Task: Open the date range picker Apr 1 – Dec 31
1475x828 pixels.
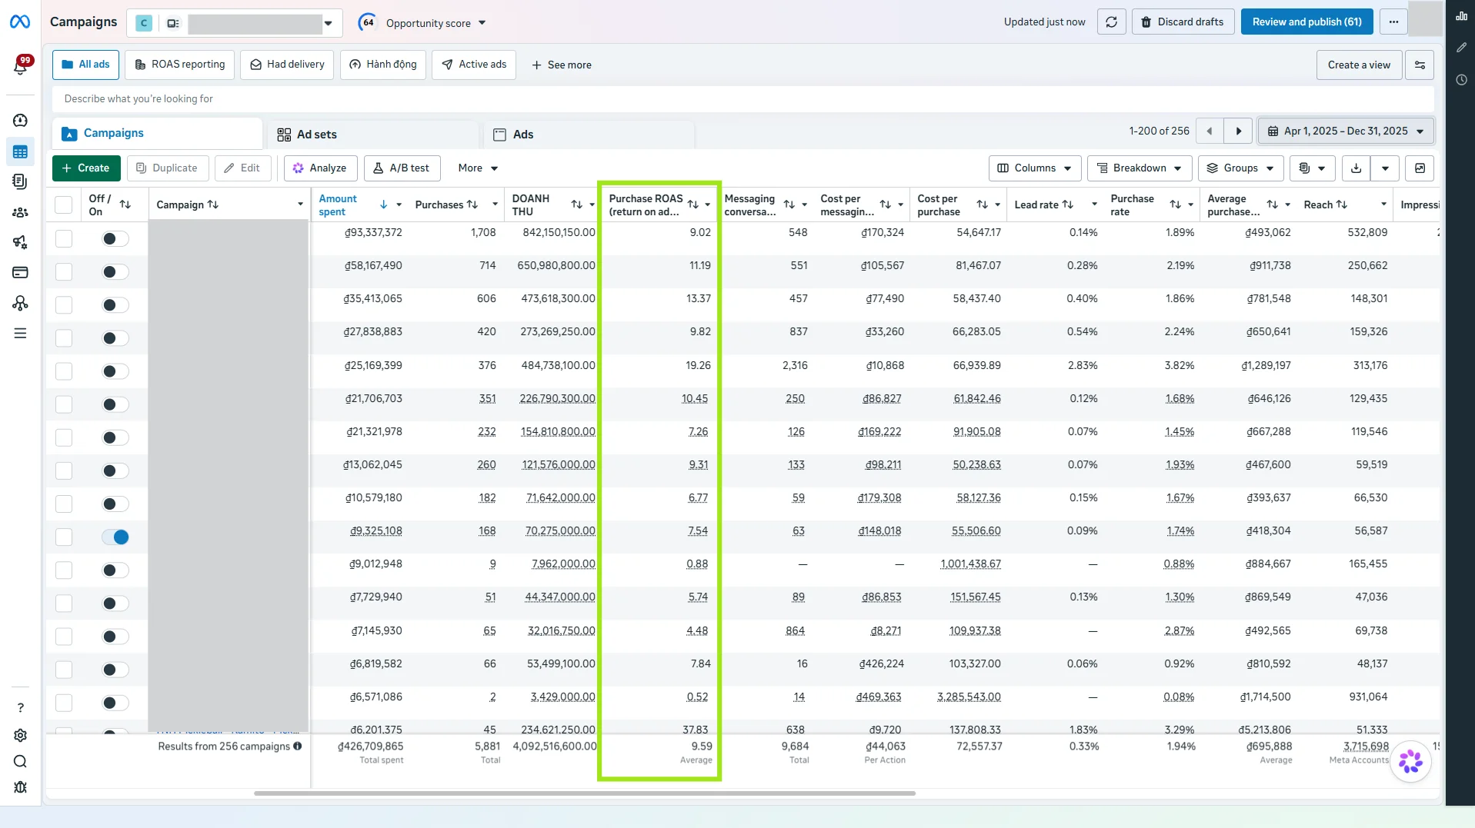Action: point(1346,131)
